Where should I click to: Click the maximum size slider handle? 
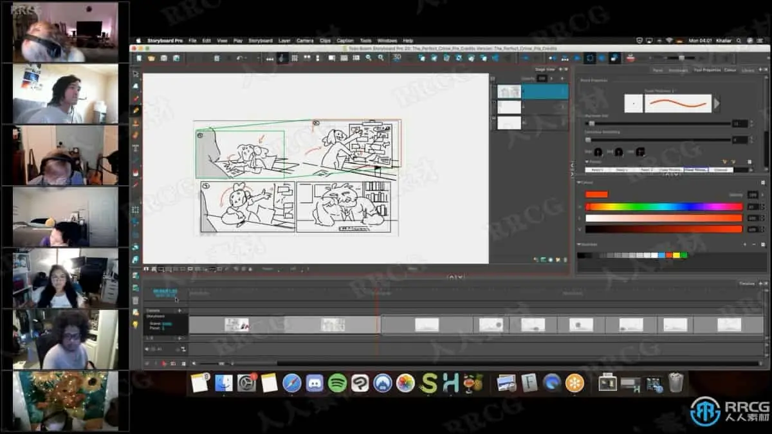(x=592, y=123)
